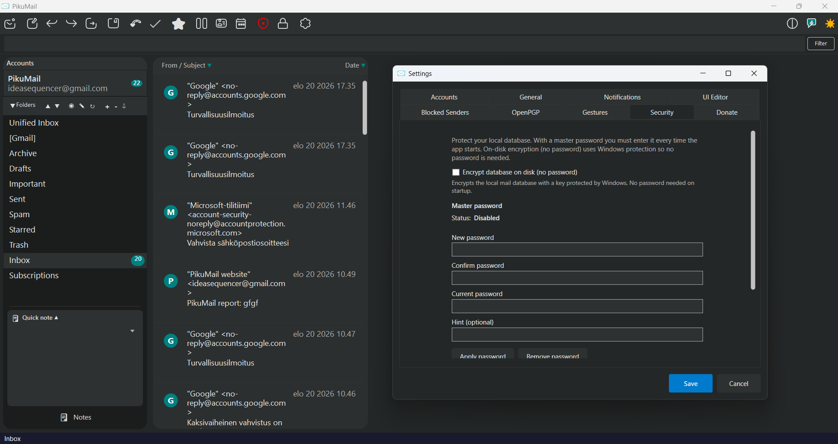This screenshot has height=444, width=838.
Task: Click the Save button in Settings
Action: [x=691, y=383]
